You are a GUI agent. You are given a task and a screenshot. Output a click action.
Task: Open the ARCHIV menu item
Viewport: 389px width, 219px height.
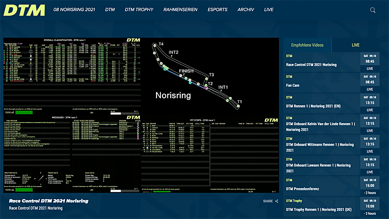(x=245, y=10)
